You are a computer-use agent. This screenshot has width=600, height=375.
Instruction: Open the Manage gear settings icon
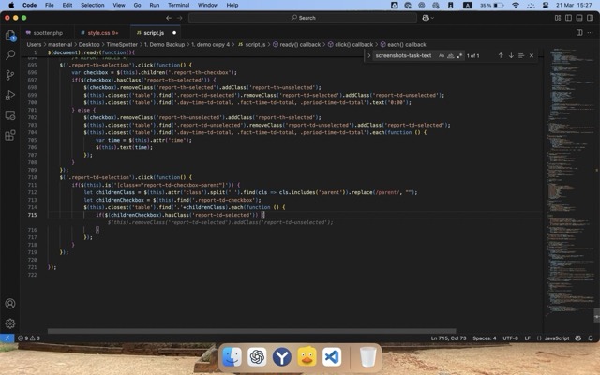pos(10,323)
